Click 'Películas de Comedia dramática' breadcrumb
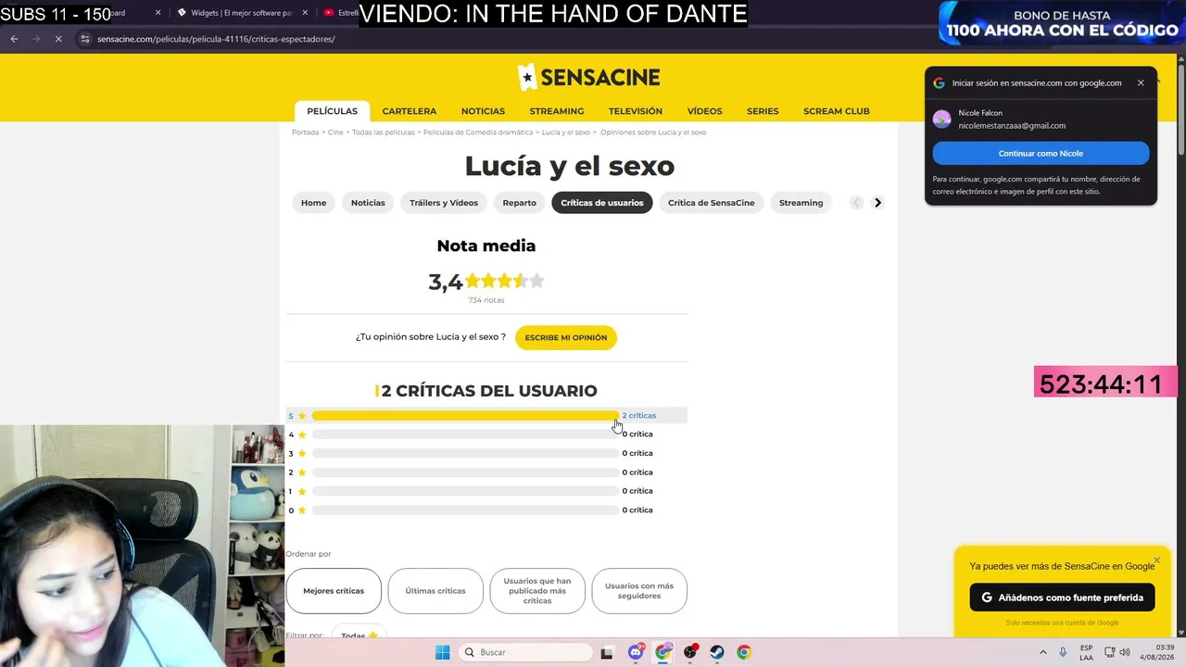Screen dimensions: 1186x667 pos(478,132)
